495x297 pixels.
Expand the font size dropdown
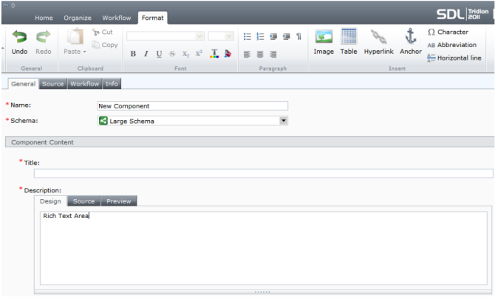228,36
